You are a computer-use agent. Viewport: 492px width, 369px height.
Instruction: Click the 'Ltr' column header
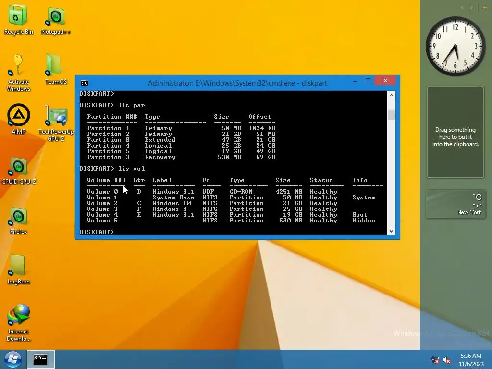(x=139, y=180)
